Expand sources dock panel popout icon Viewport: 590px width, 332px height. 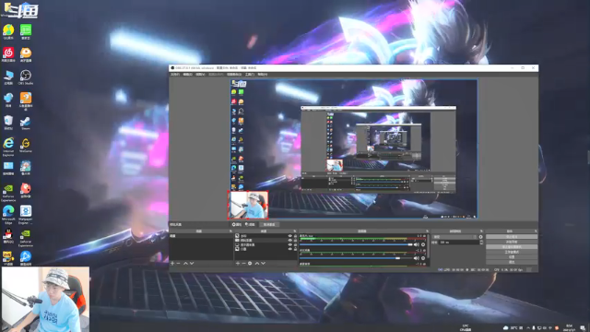click(295, 231)
